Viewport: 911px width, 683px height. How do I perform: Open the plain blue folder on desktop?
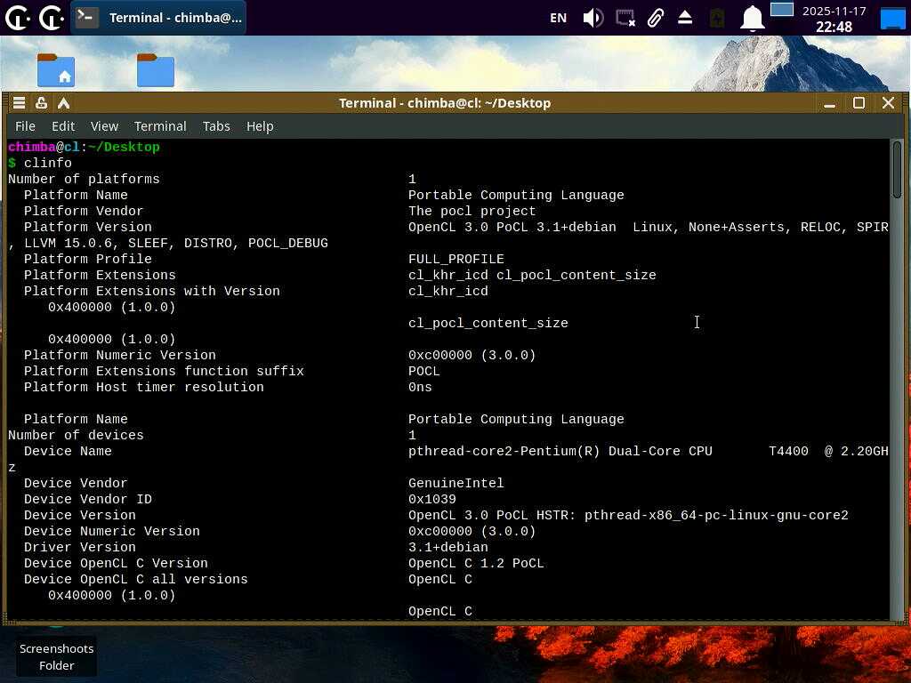pyautogui.click(x=156, y=70)
